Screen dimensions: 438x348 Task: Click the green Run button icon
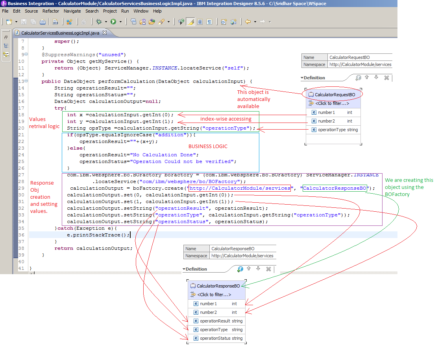click(113, 22)
